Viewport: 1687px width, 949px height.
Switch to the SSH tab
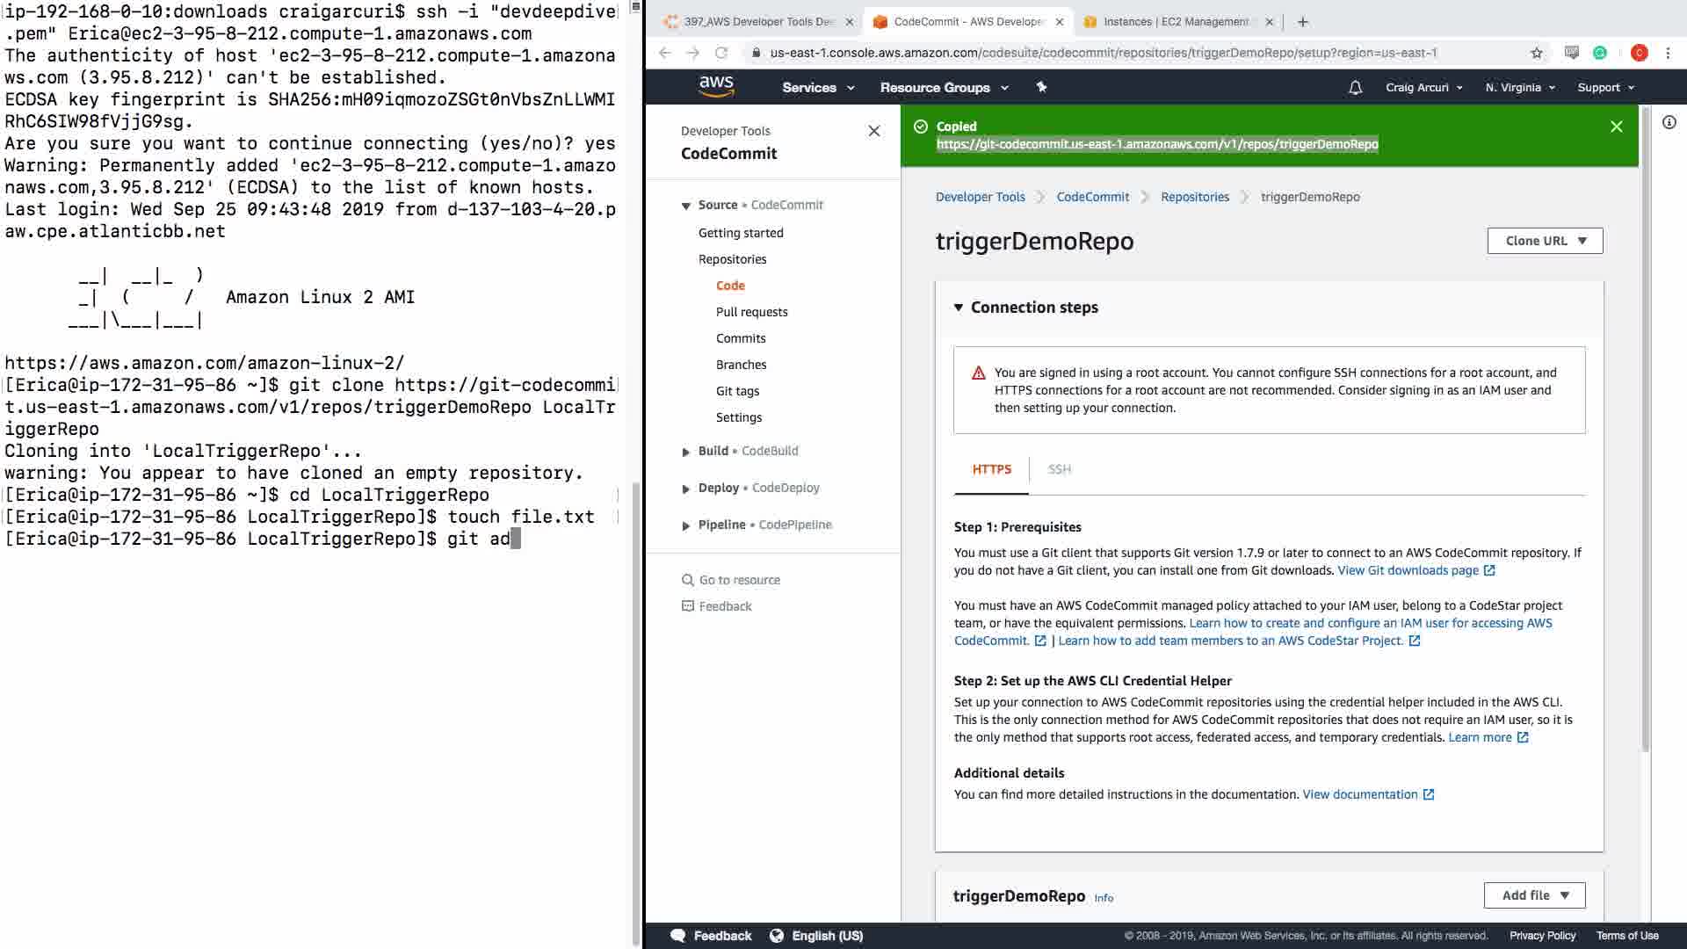coord(1059,469)
